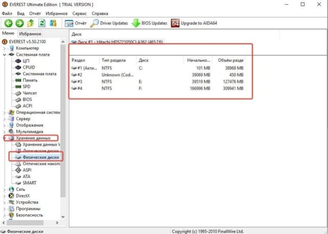Image resolution: width=328 pixels, height=234 pixels.
Task: Select the BIOS tree item
Action: (27, 99)
